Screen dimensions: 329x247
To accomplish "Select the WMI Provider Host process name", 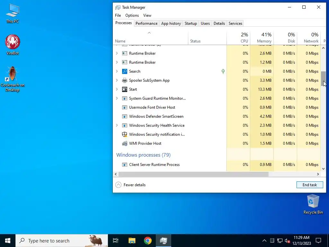I will point(145,143).
